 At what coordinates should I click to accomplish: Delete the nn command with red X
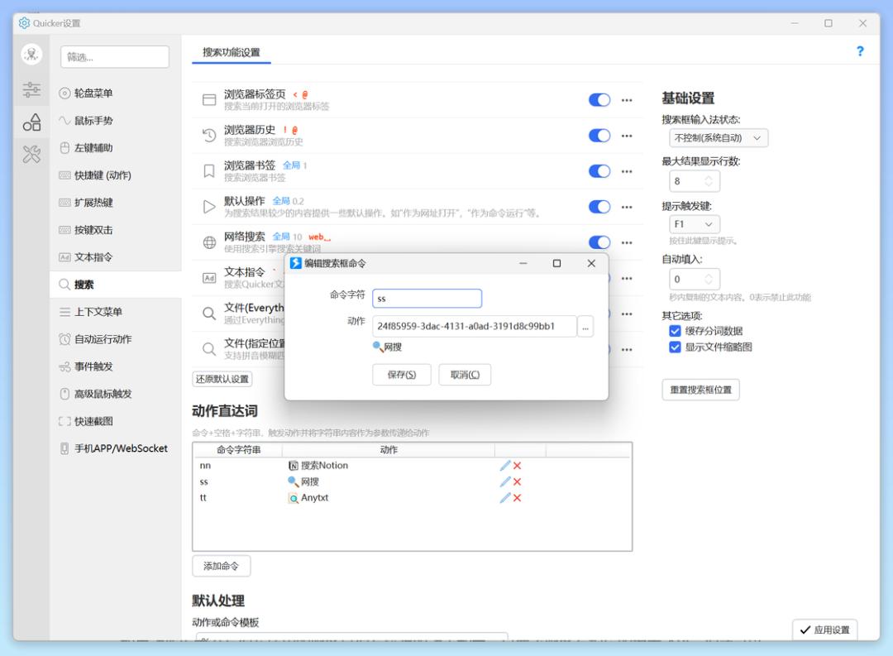pyautogui.click(x=517, y=466)
